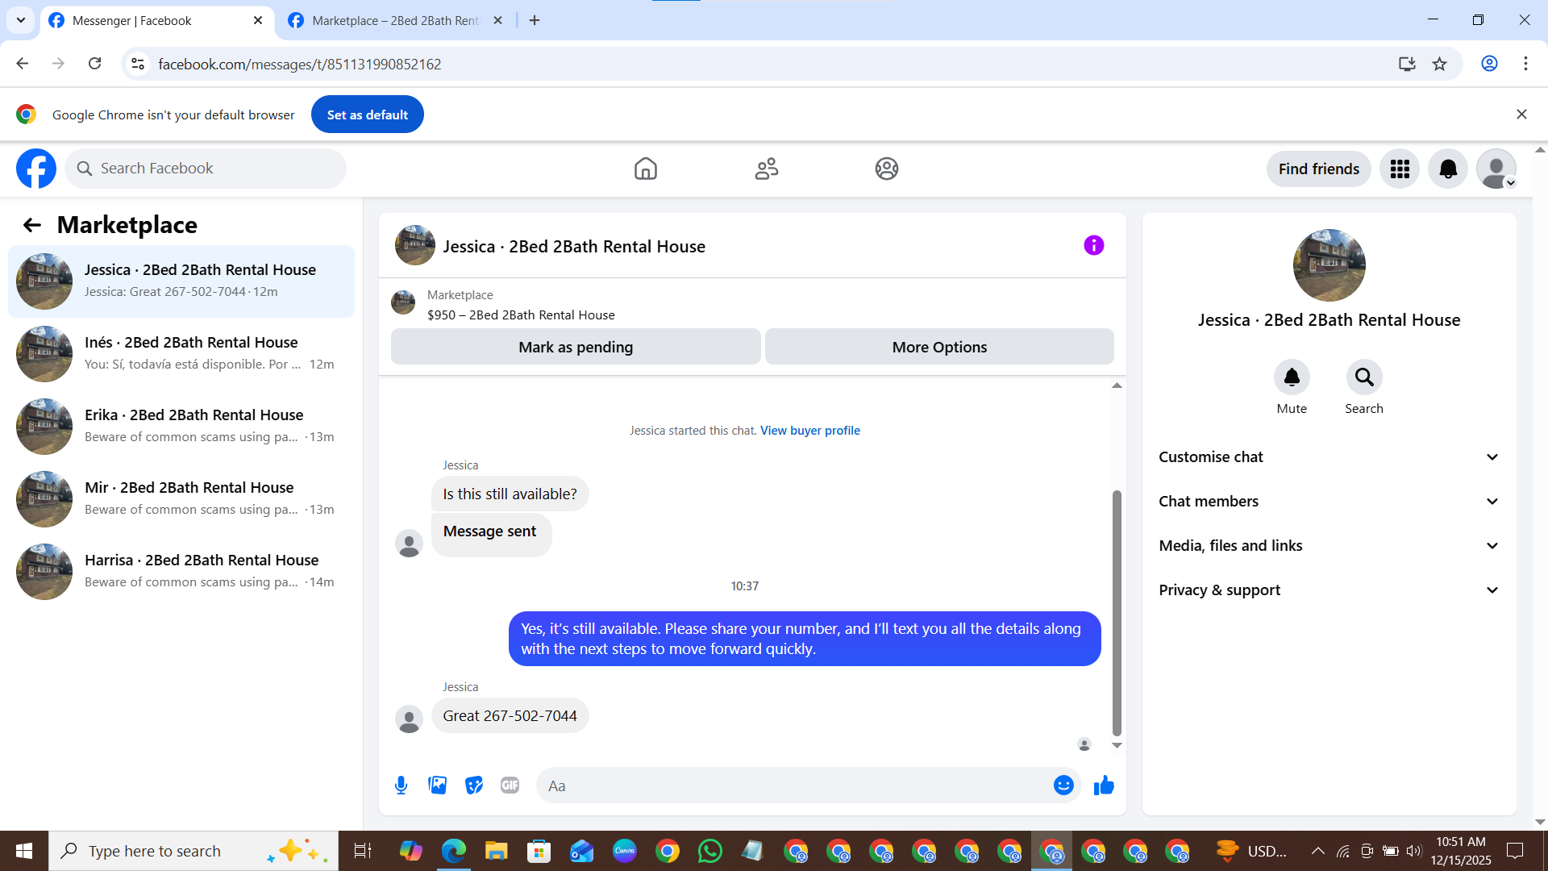The height and width of the screenshot is (871, 1548).
Task: Open the account profile avatar menu
Action: pos(1496,169)
